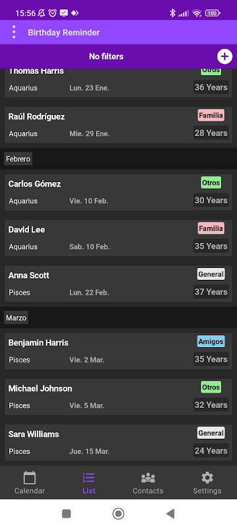The image size is (237, 528).
Task: Tap the Android home circle button
Action: [118, 513]
